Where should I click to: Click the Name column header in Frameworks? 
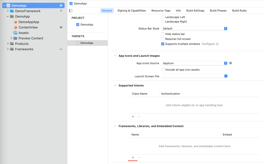[135, 135]
